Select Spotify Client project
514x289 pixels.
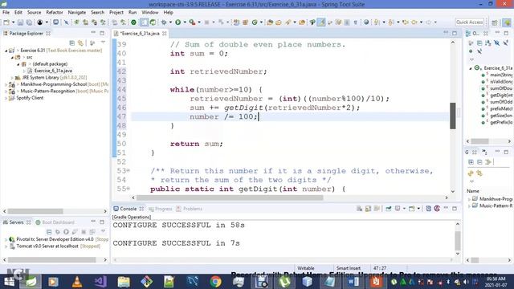click(x=30, y=98)
